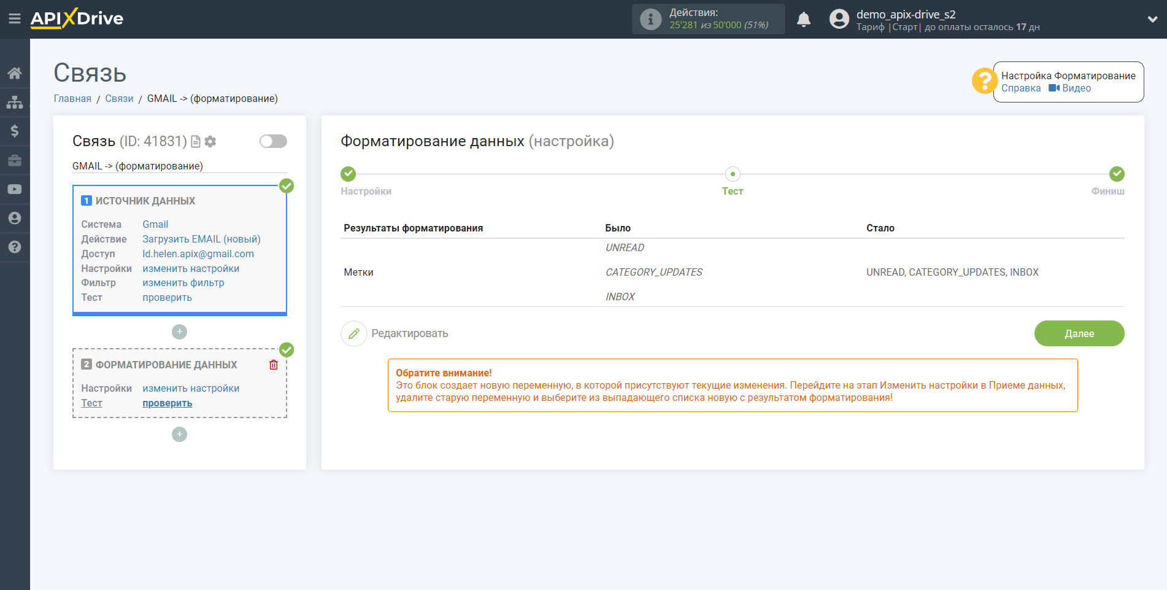Click the ld.helen.apix@gmail.com access link
This screenshot has width=1167, height=590.
coord(198,254)
